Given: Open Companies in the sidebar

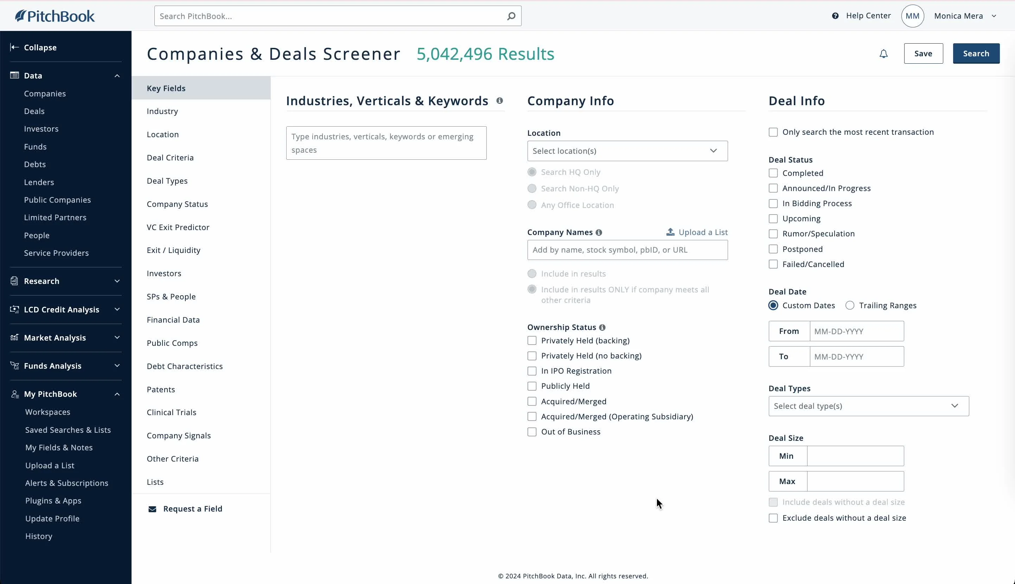Looking at the screenshot, I should (x=45, y=94).
